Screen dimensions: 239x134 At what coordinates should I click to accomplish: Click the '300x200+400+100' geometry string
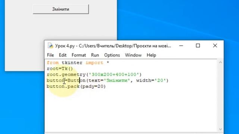pyautogui.click(x=114, y=74)
